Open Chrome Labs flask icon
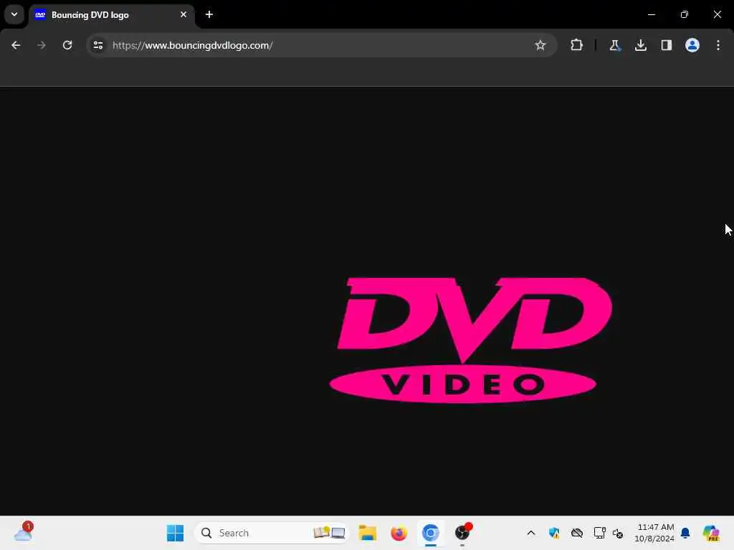The width and height of the screenshot is (734, 550). (614, 45)
